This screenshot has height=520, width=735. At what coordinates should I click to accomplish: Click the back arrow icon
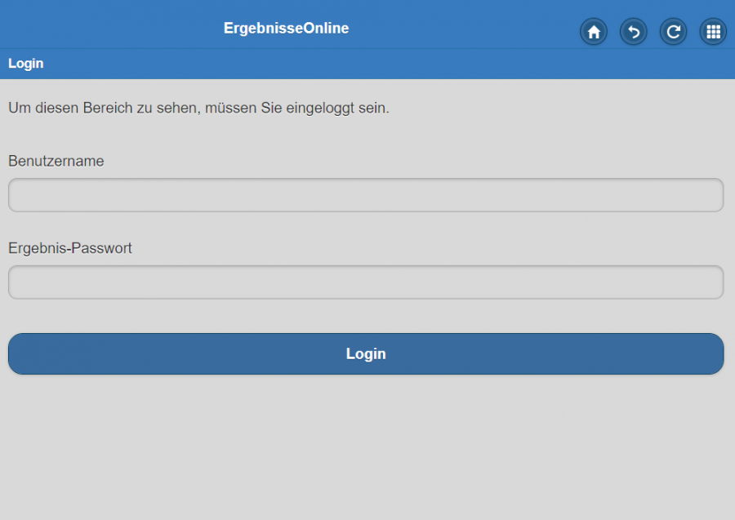click(x=634, y=32)
